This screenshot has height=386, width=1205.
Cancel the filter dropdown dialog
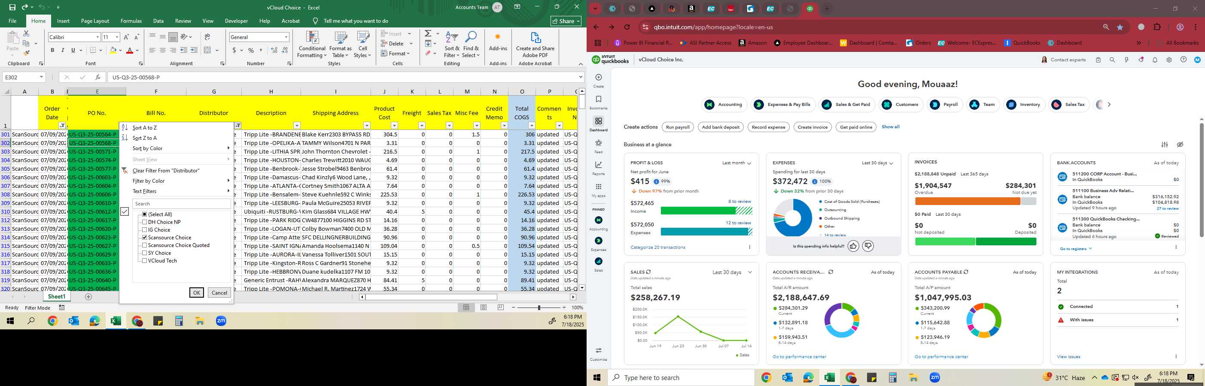(x=219, y=293)
